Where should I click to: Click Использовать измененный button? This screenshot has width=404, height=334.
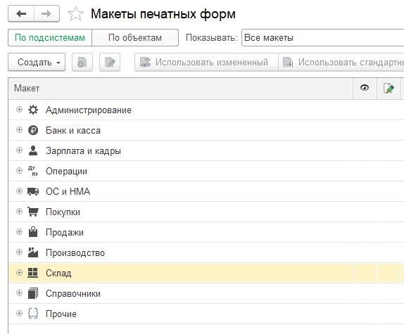coord(206,63)
